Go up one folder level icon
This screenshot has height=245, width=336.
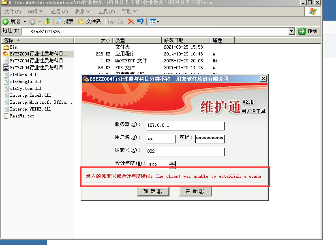point(47,21)
